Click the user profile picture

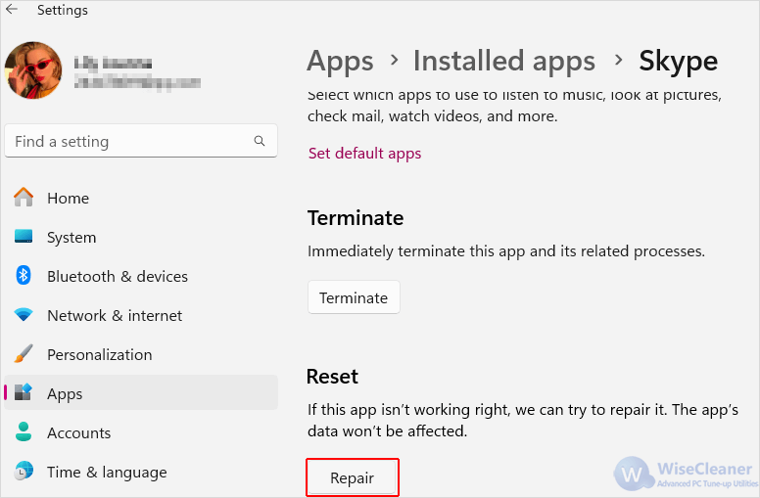pyautogui.click(x=33, y=70)
